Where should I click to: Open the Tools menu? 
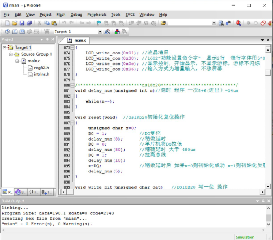116,15
